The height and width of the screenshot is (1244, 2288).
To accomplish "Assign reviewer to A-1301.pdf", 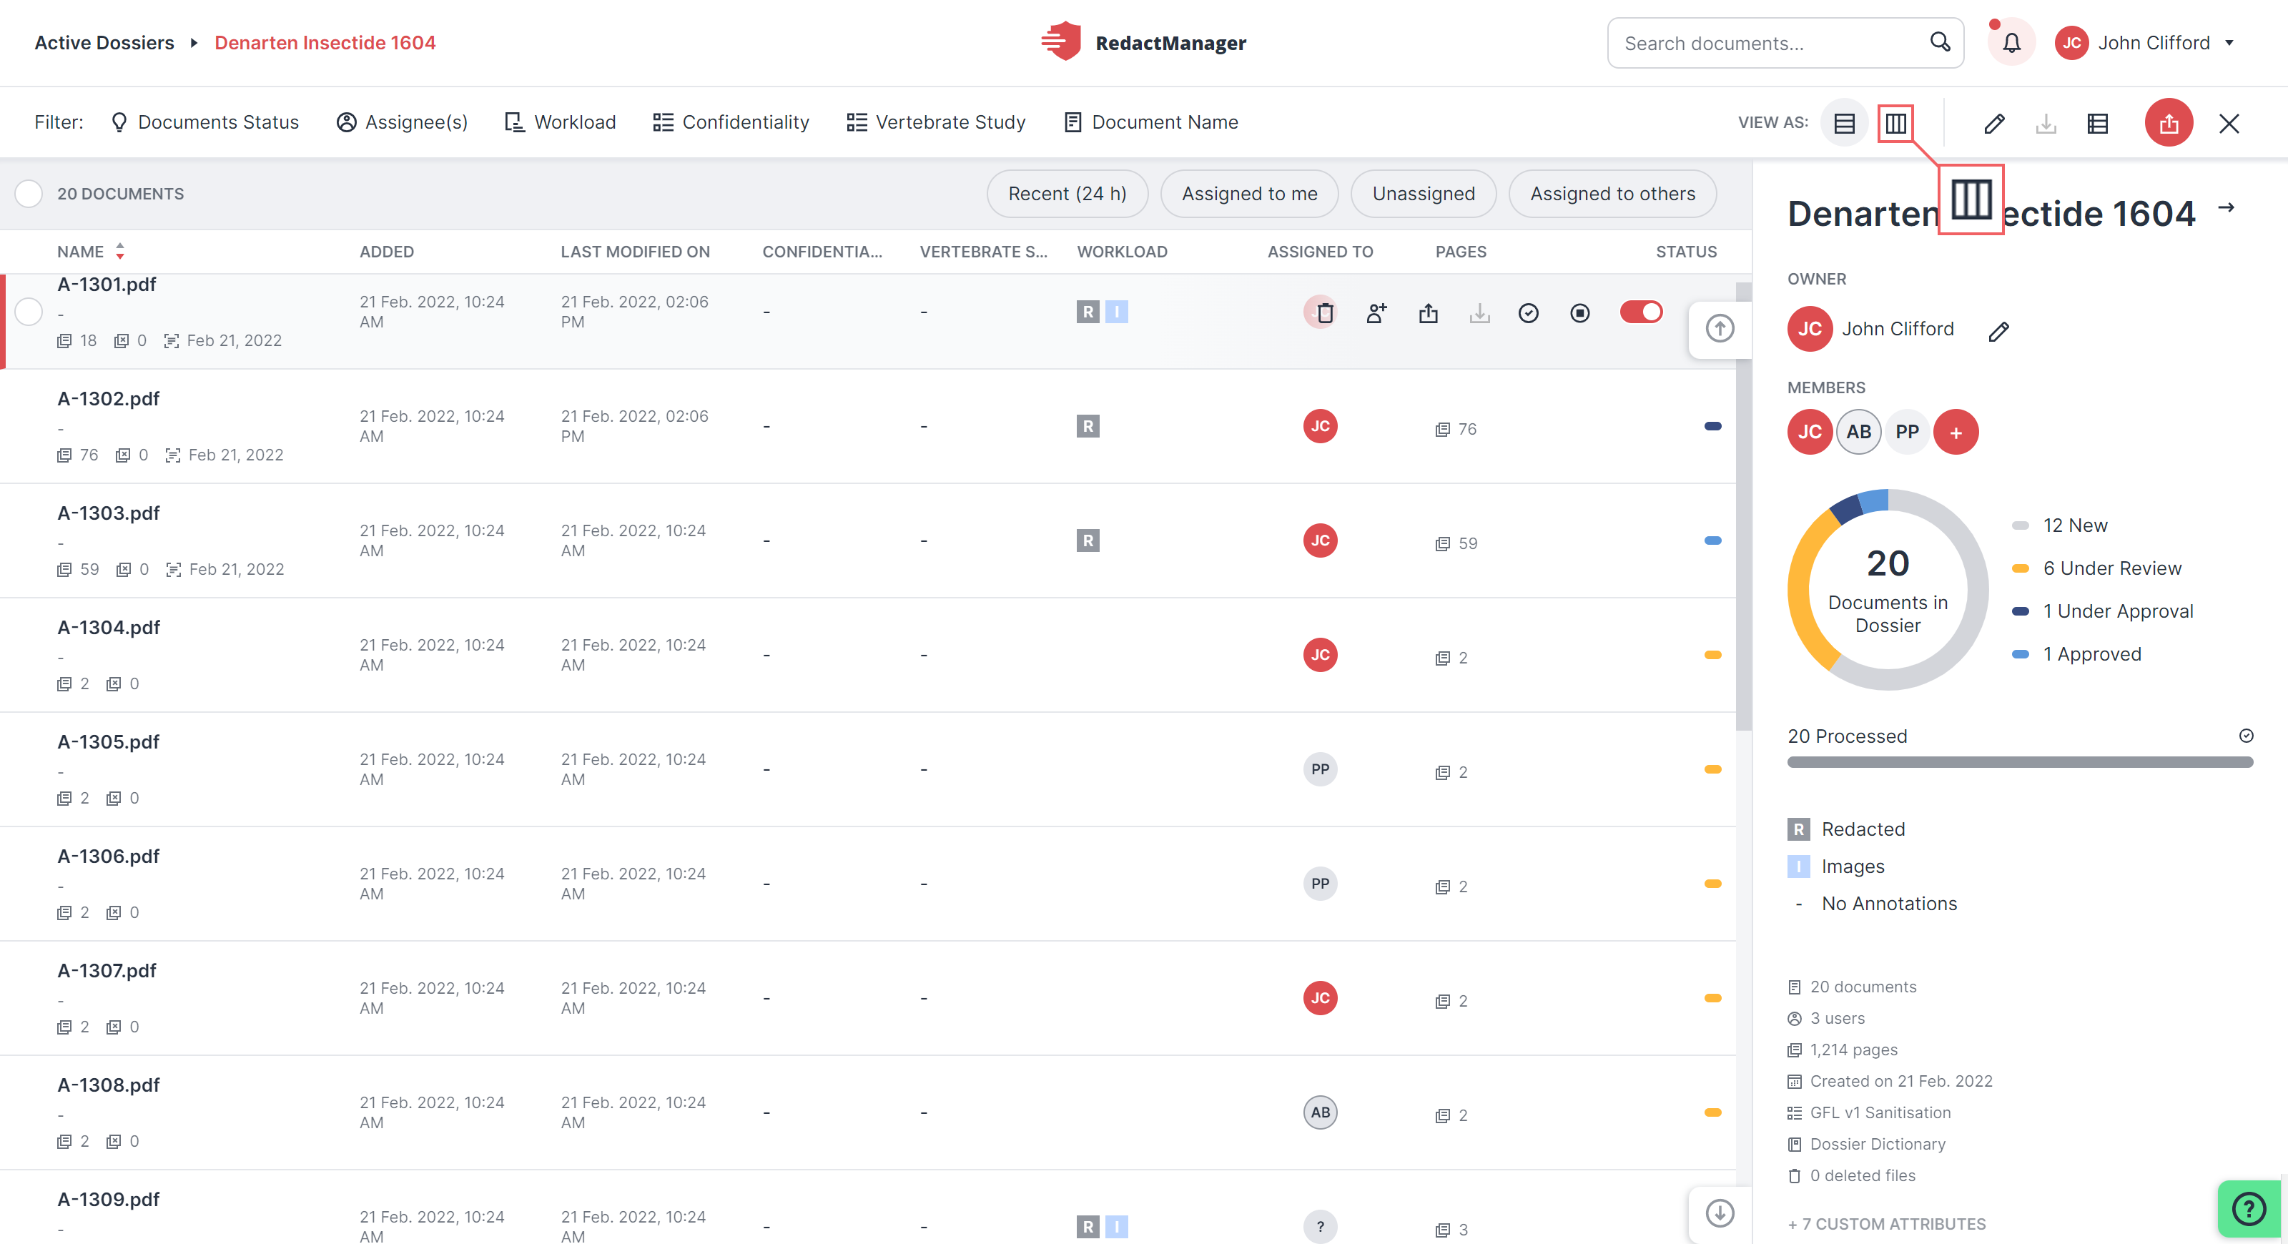I will pos(1376,312).
